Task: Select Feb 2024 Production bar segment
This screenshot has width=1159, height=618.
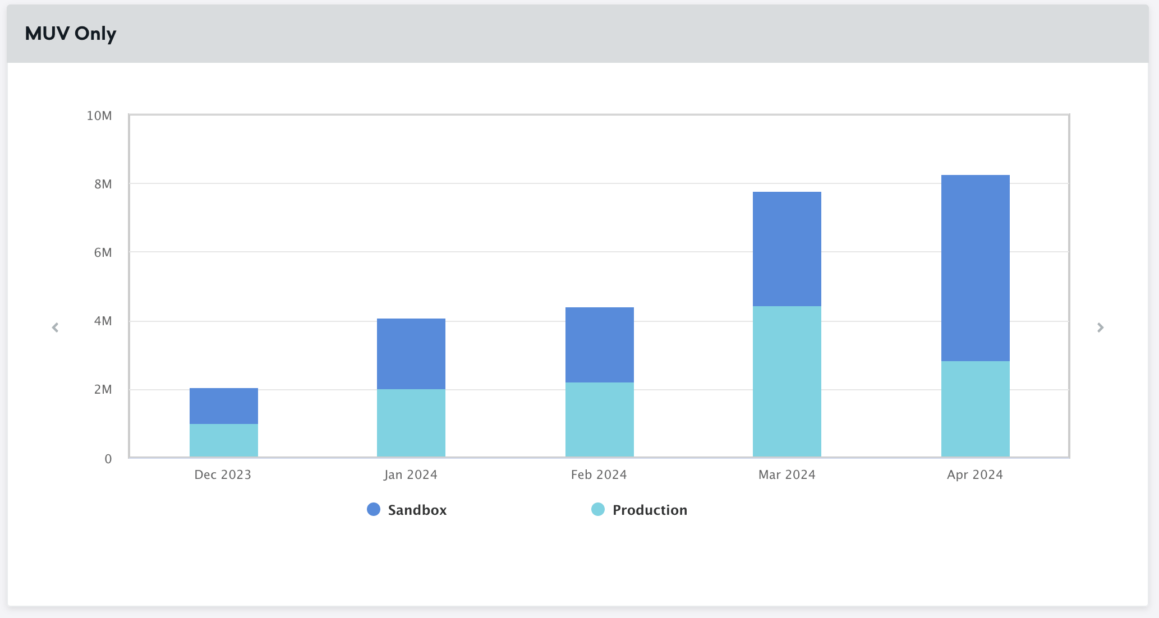Action: [600, 419]
